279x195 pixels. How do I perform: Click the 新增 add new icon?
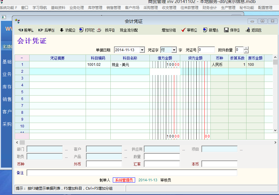coord(205,30)
